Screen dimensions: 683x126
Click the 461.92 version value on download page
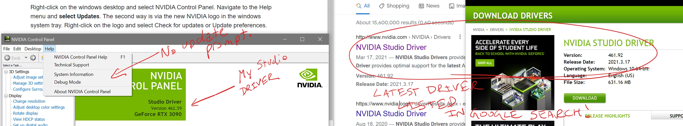[x=615, y=55]
